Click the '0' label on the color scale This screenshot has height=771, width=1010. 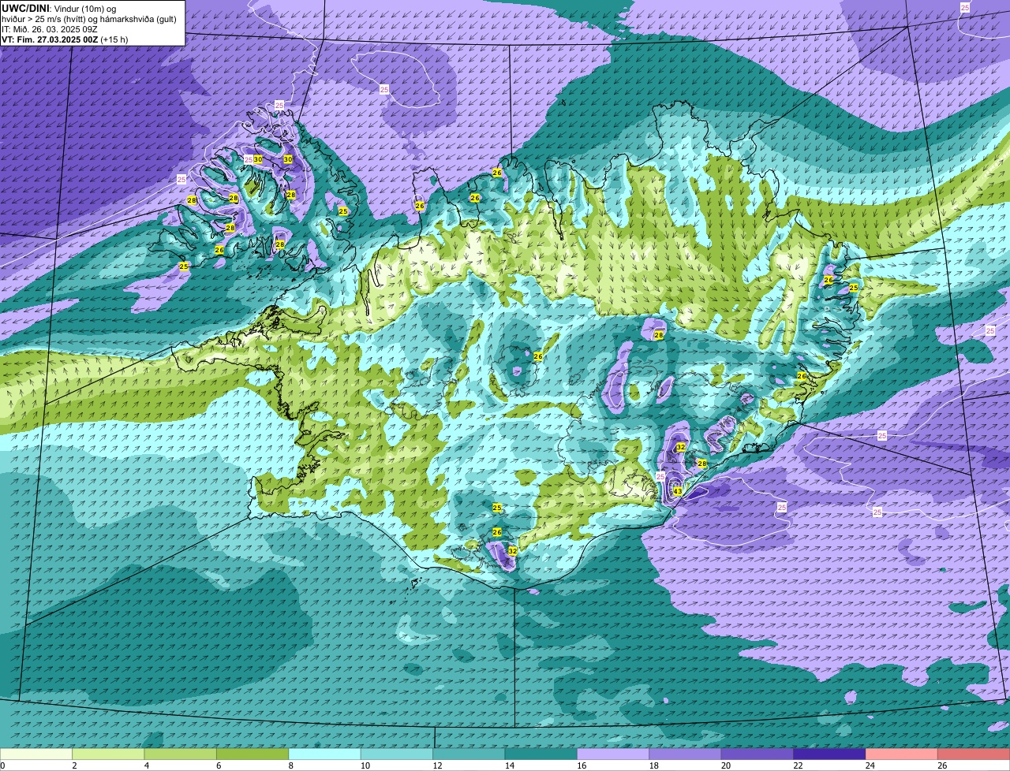(x=2, y=765)
